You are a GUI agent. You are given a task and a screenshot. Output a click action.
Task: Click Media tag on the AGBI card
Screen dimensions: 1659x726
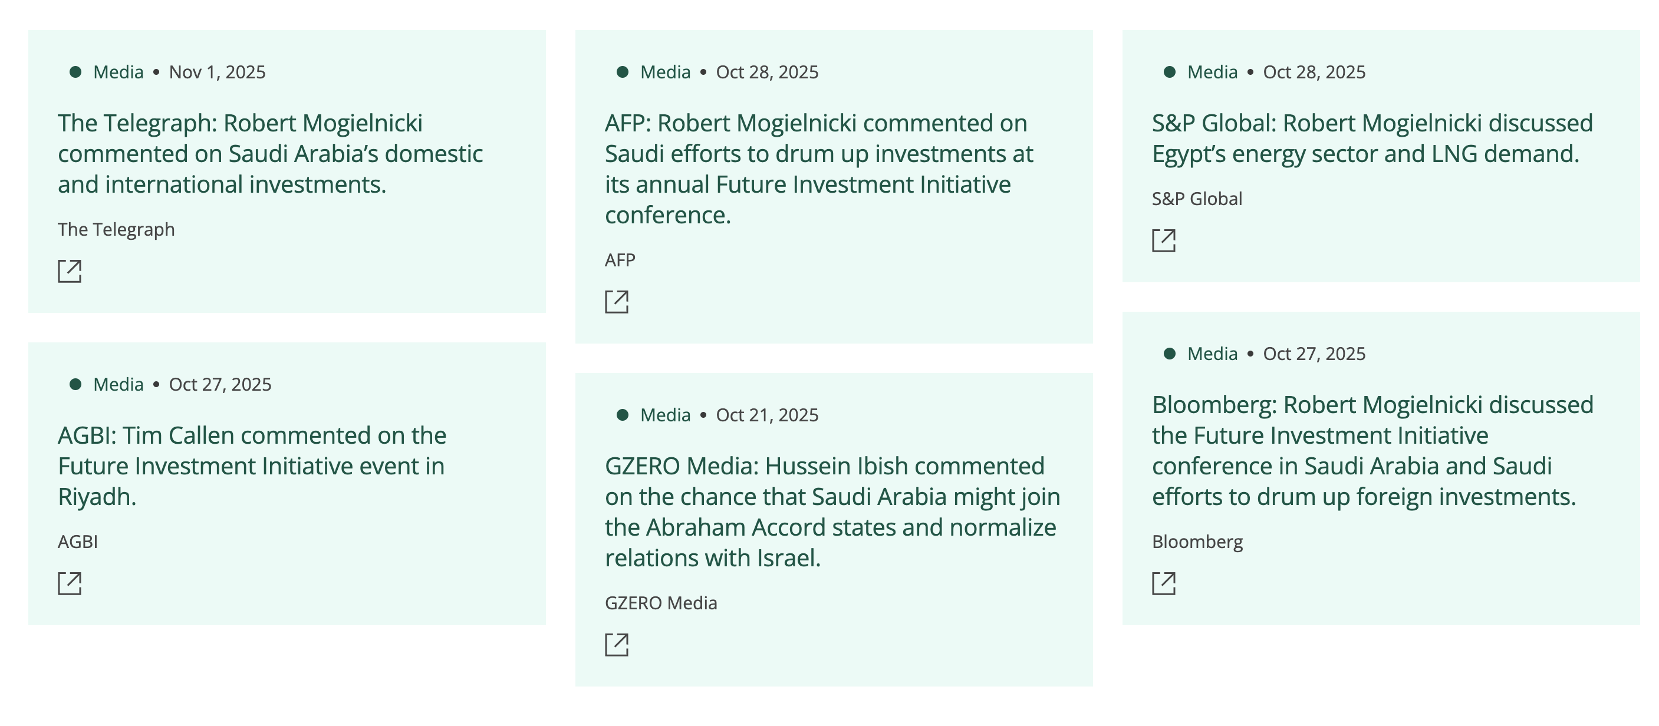tap(118, 384)
